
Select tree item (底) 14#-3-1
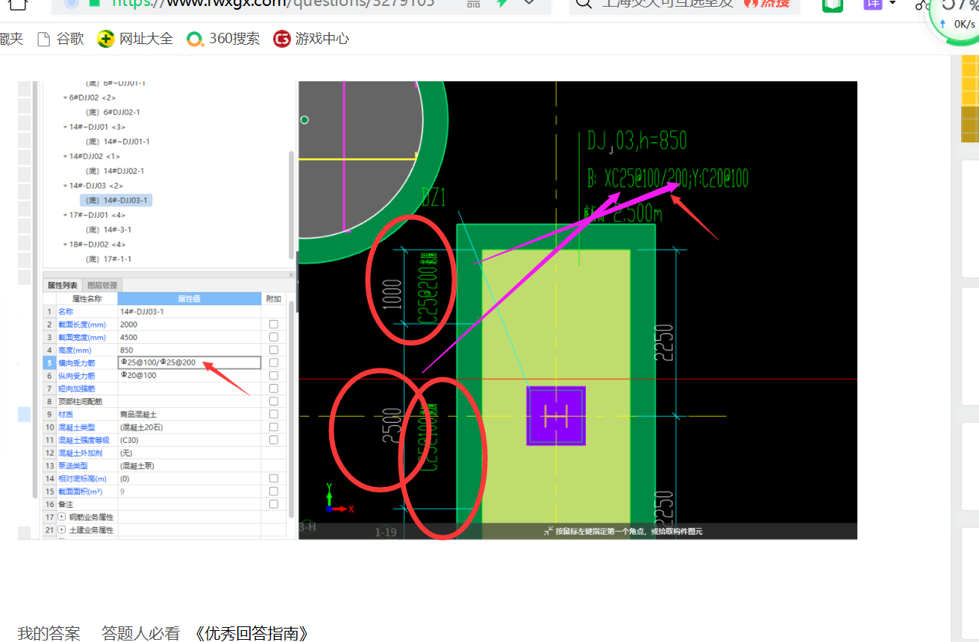[109, 230]
